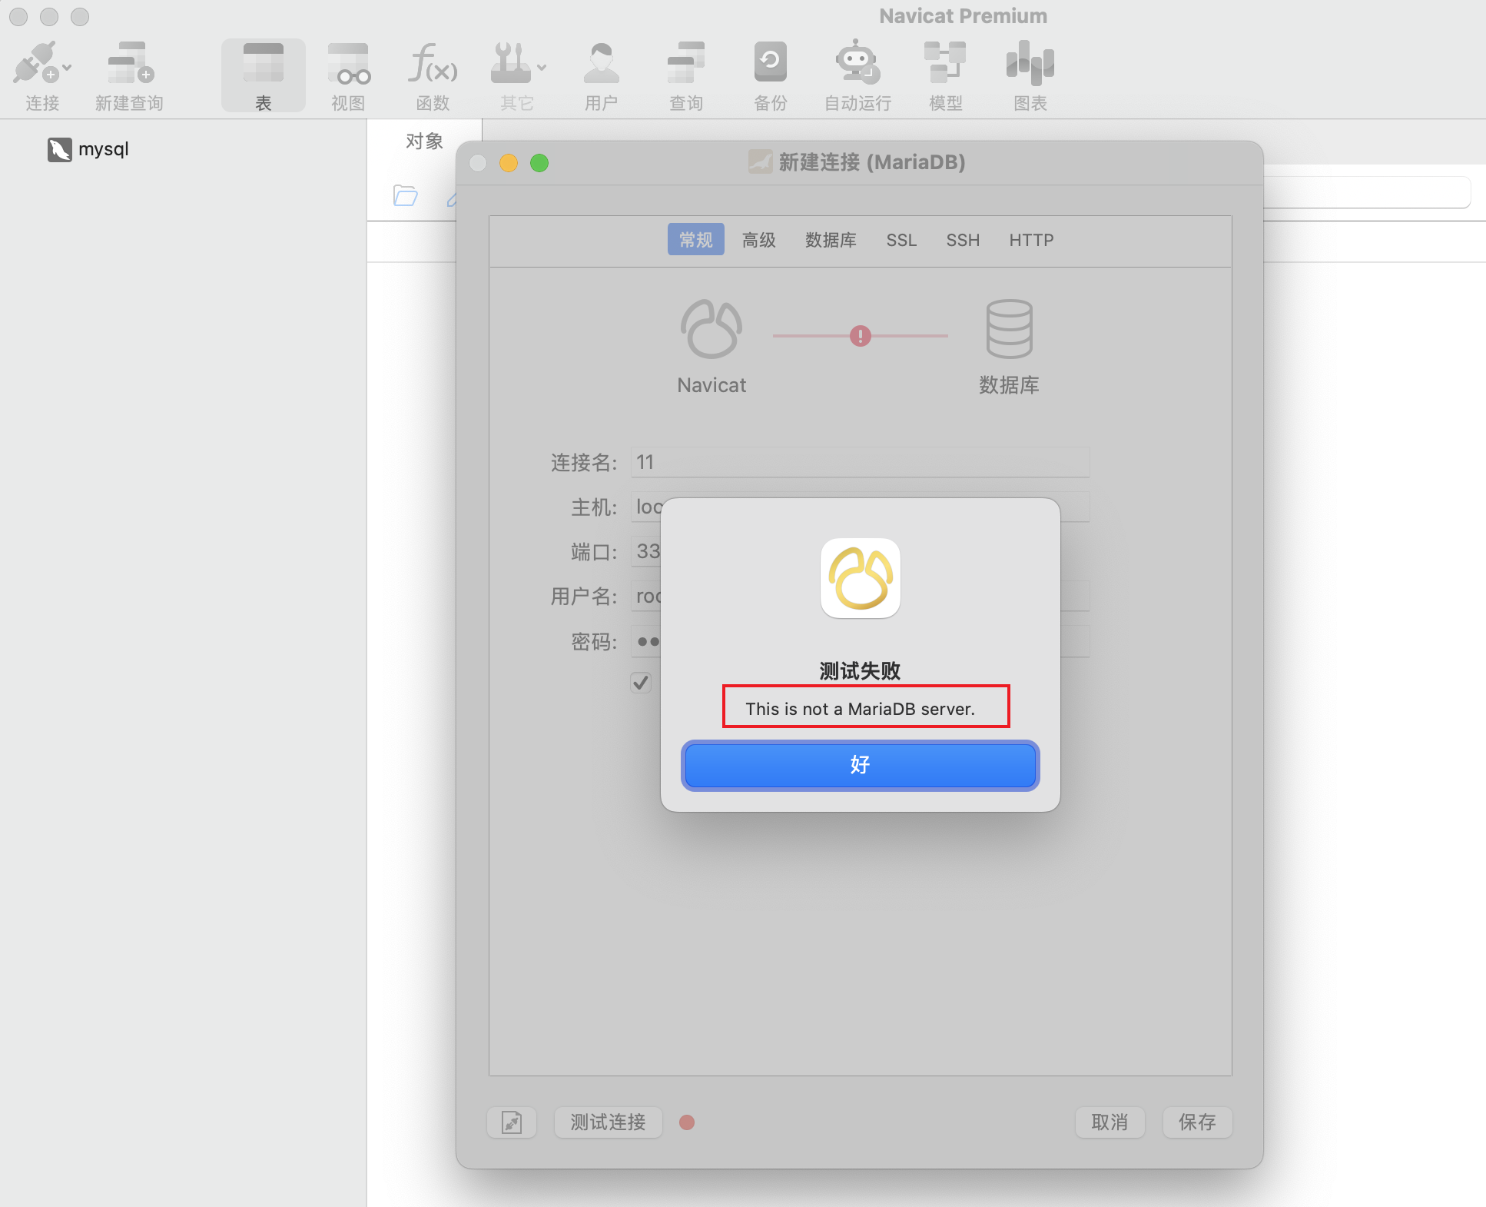Toggle the checkbox below password field
1486x1207 pixels.
coord(641,683)
